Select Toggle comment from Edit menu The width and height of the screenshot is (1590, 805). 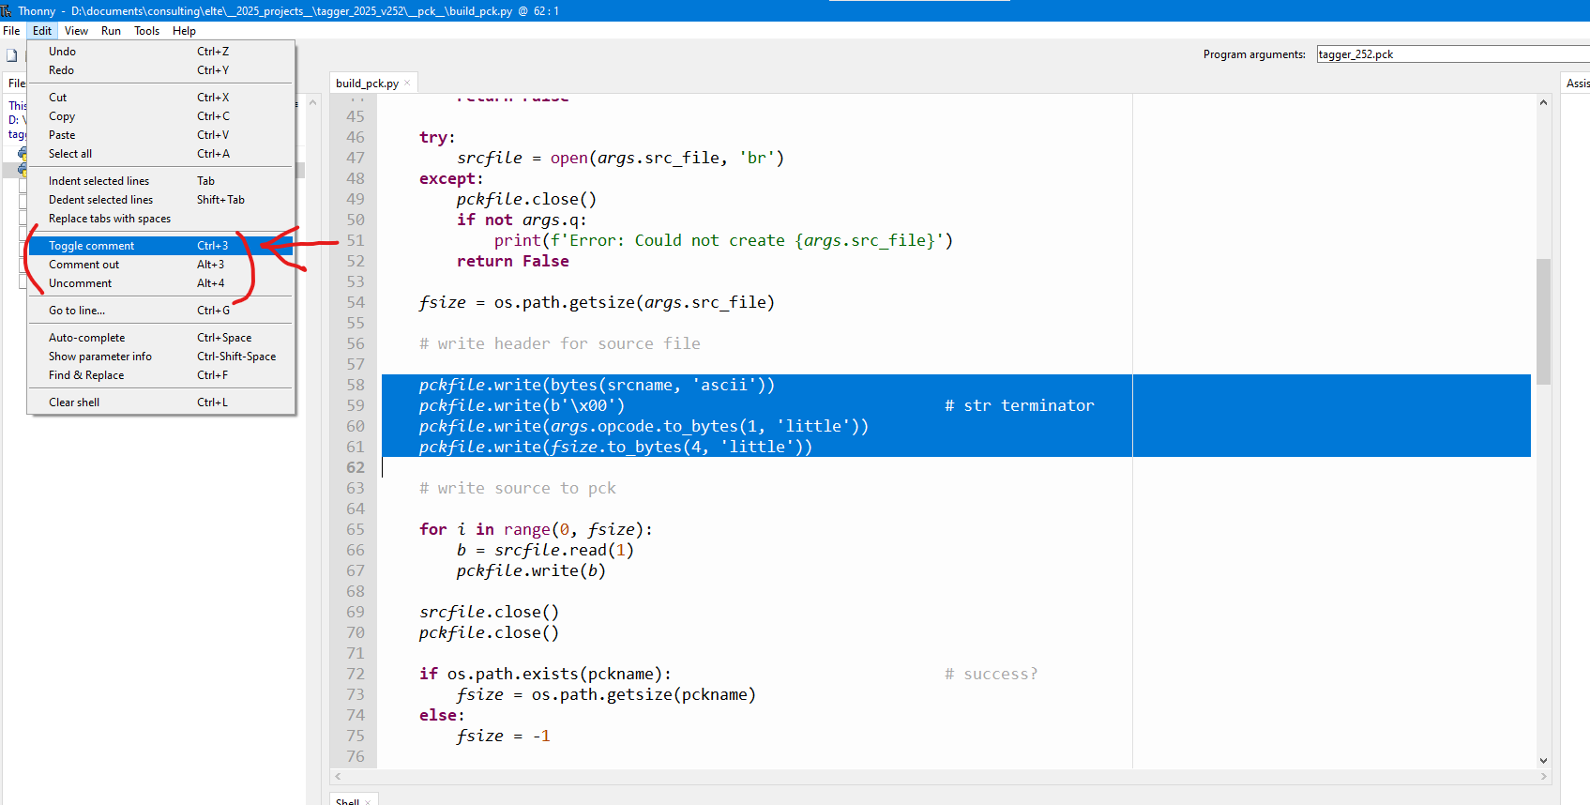(92, 246)
